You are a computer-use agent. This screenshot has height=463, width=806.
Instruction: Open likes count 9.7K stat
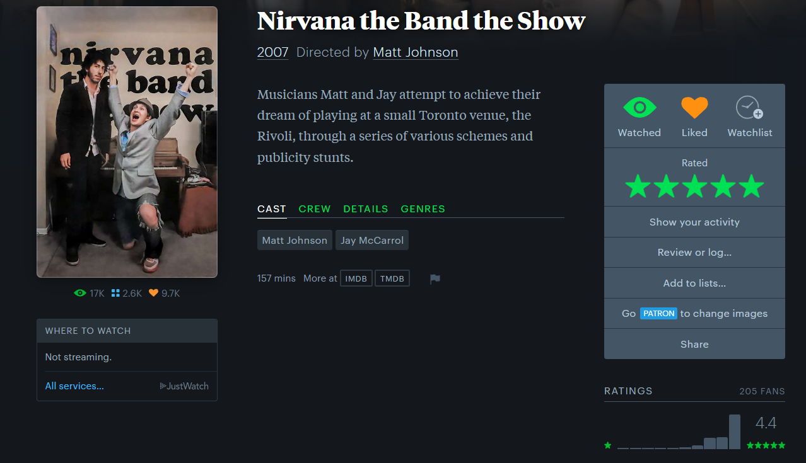pos(165,294)
